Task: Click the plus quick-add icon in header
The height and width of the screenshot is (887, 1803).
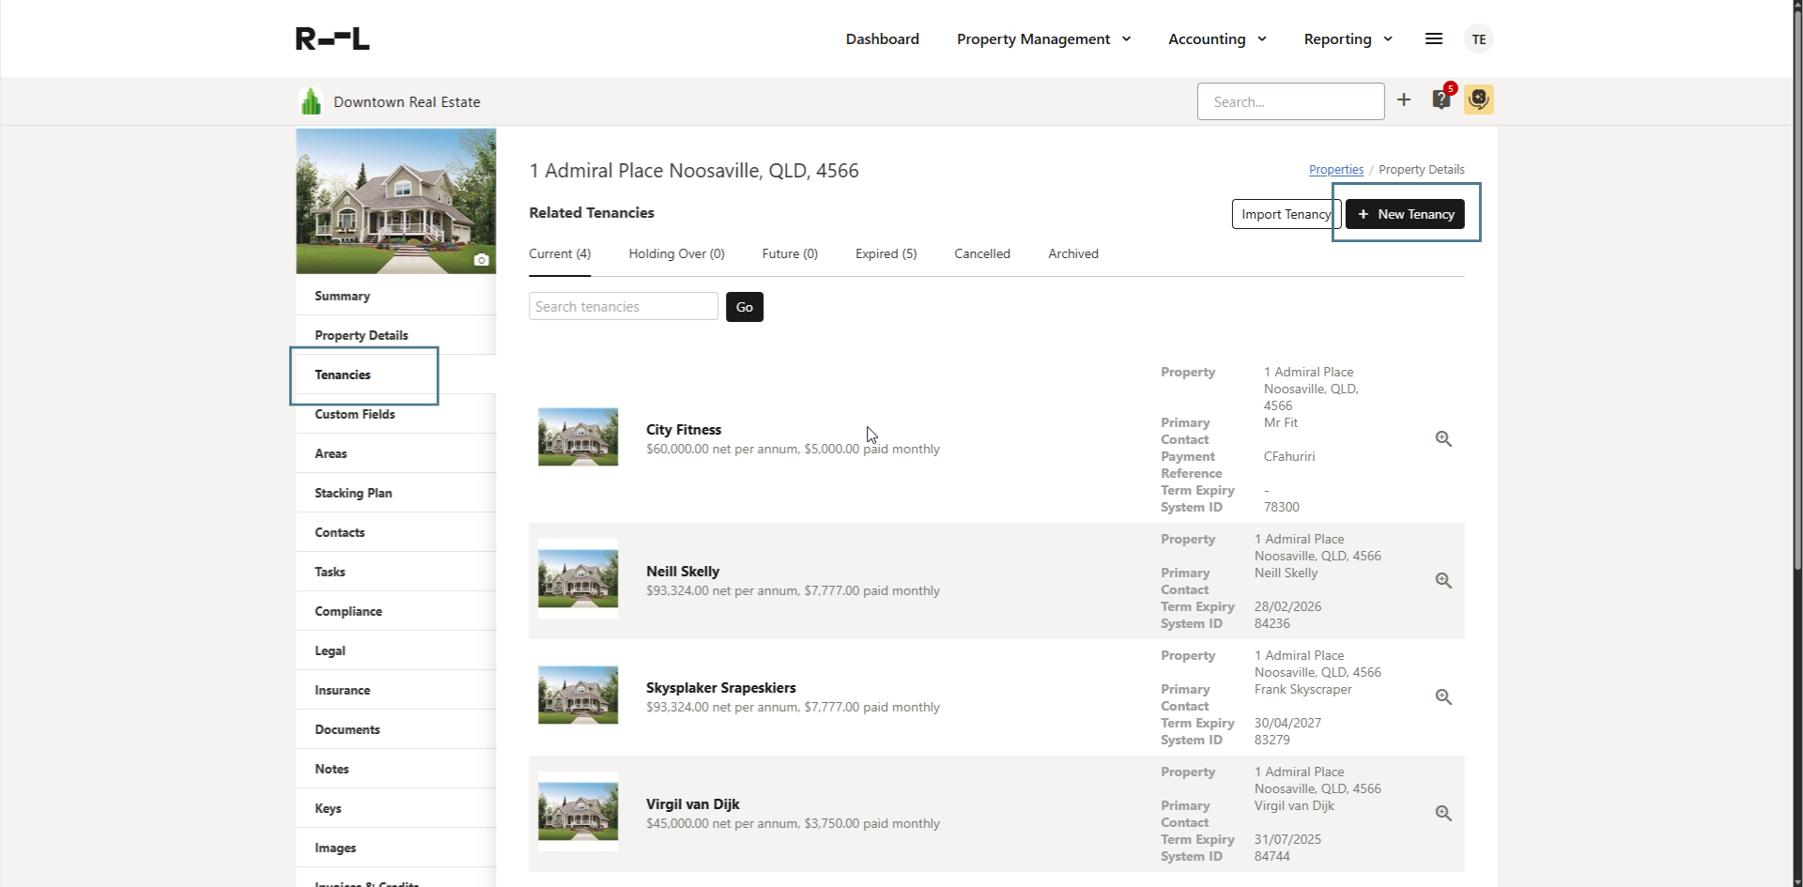Action: (x=1404, y=99)
